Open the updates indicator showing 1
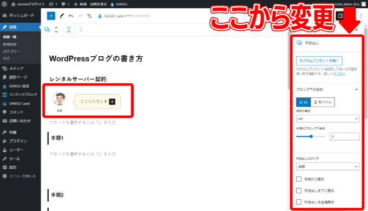368x211 pixels. (x=53, y=4)
